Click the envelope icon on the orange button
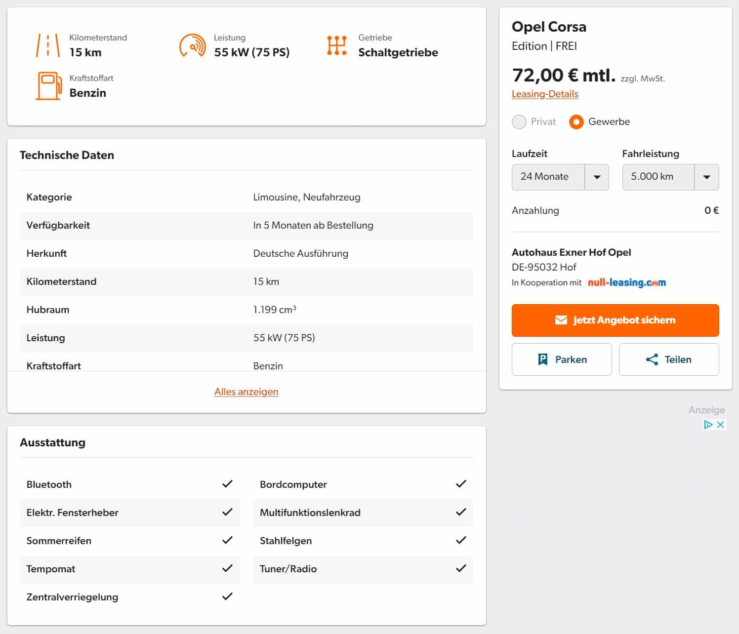 click(561, 320)
